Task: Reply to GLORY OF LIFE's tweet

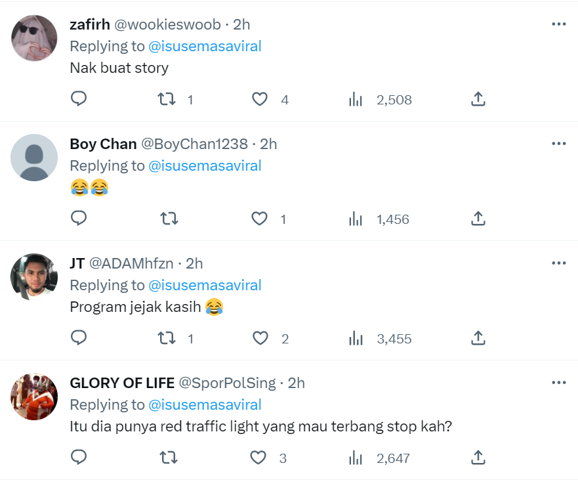Action: [x=79, y=458]
